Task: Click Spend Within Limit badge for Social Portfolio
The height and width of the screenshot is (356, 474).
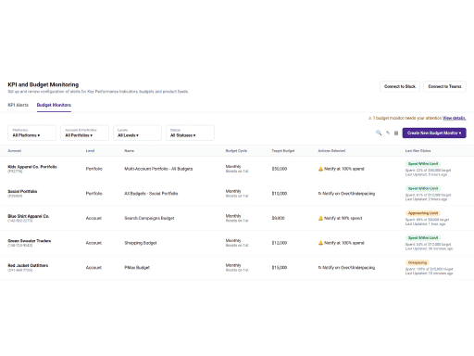Action: [423, 188]
